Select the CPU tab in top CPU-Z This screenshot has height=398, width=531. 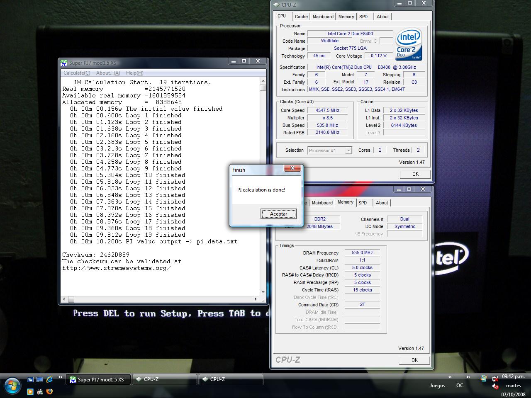tap(282, 16)
